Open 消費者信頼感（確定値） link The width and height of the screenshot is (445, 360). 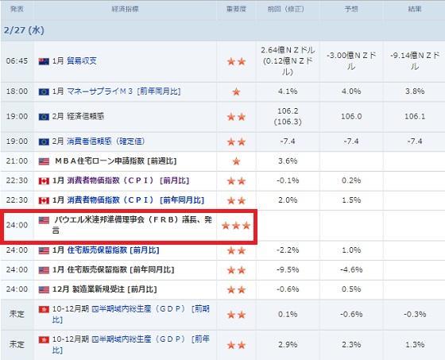pos(106,141)
